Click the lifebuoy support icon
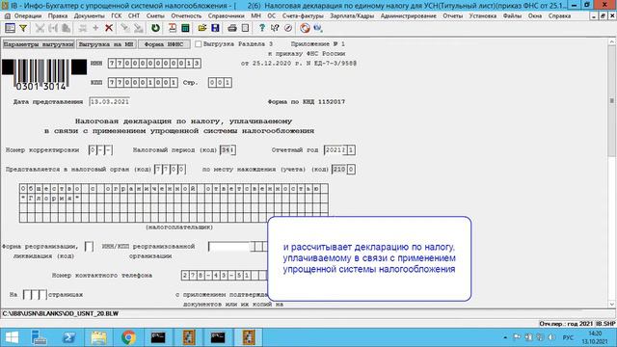The width and height of the screenshot is (617, 347). tap(305, 28)
